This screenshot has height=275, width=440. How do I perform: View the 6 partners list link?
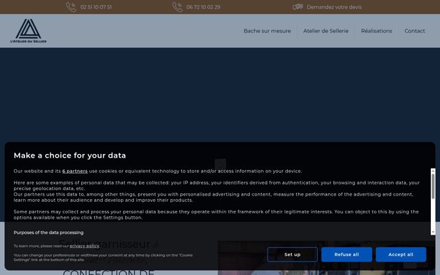[x=75, y=171]
